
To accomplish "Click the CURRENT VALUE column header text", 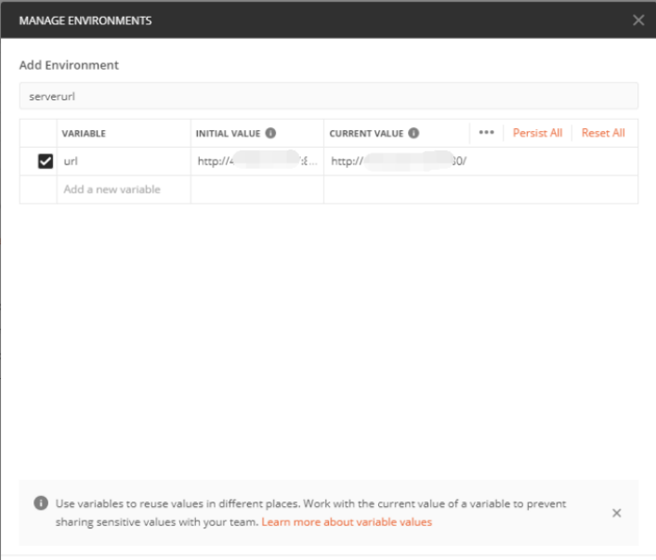I will coord(366,134).
